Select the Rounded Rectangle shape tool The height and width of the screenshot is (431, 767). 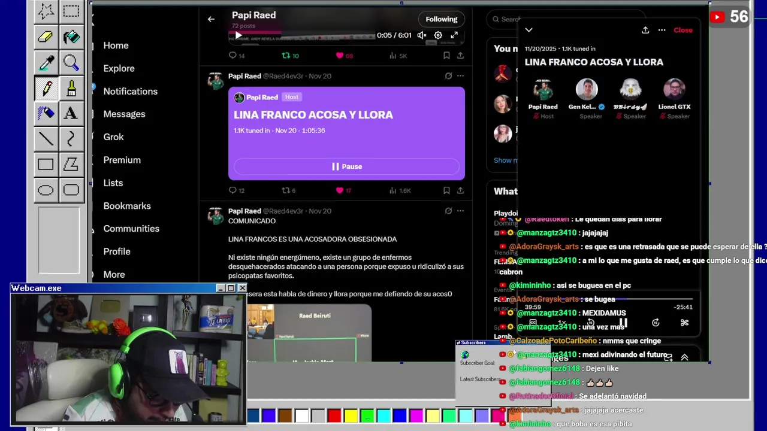pos(71,190)
